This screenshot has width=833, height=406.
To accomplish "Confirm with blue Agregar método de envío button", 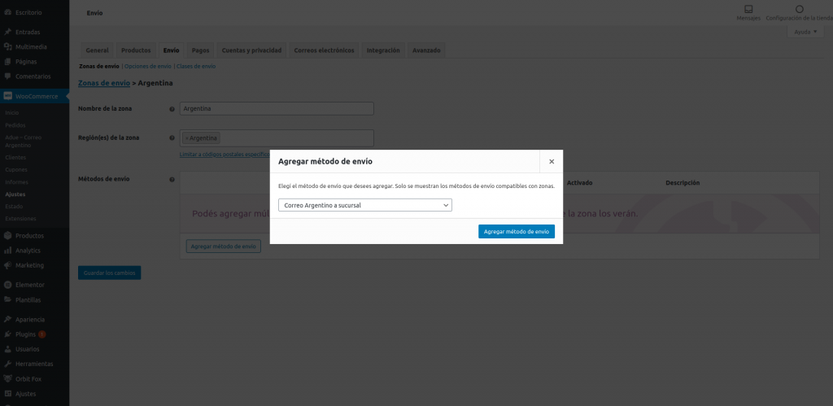I will point(517,232).
